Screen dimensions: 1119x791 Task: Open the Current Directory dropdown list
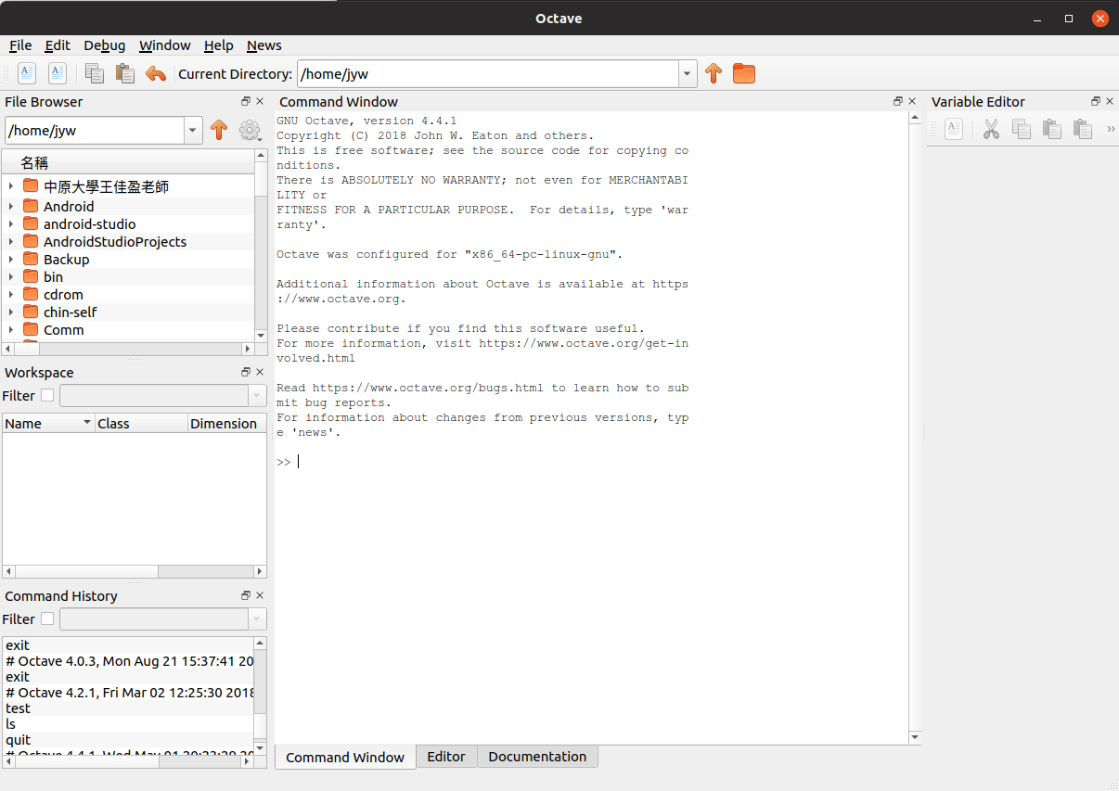point(687,74)
